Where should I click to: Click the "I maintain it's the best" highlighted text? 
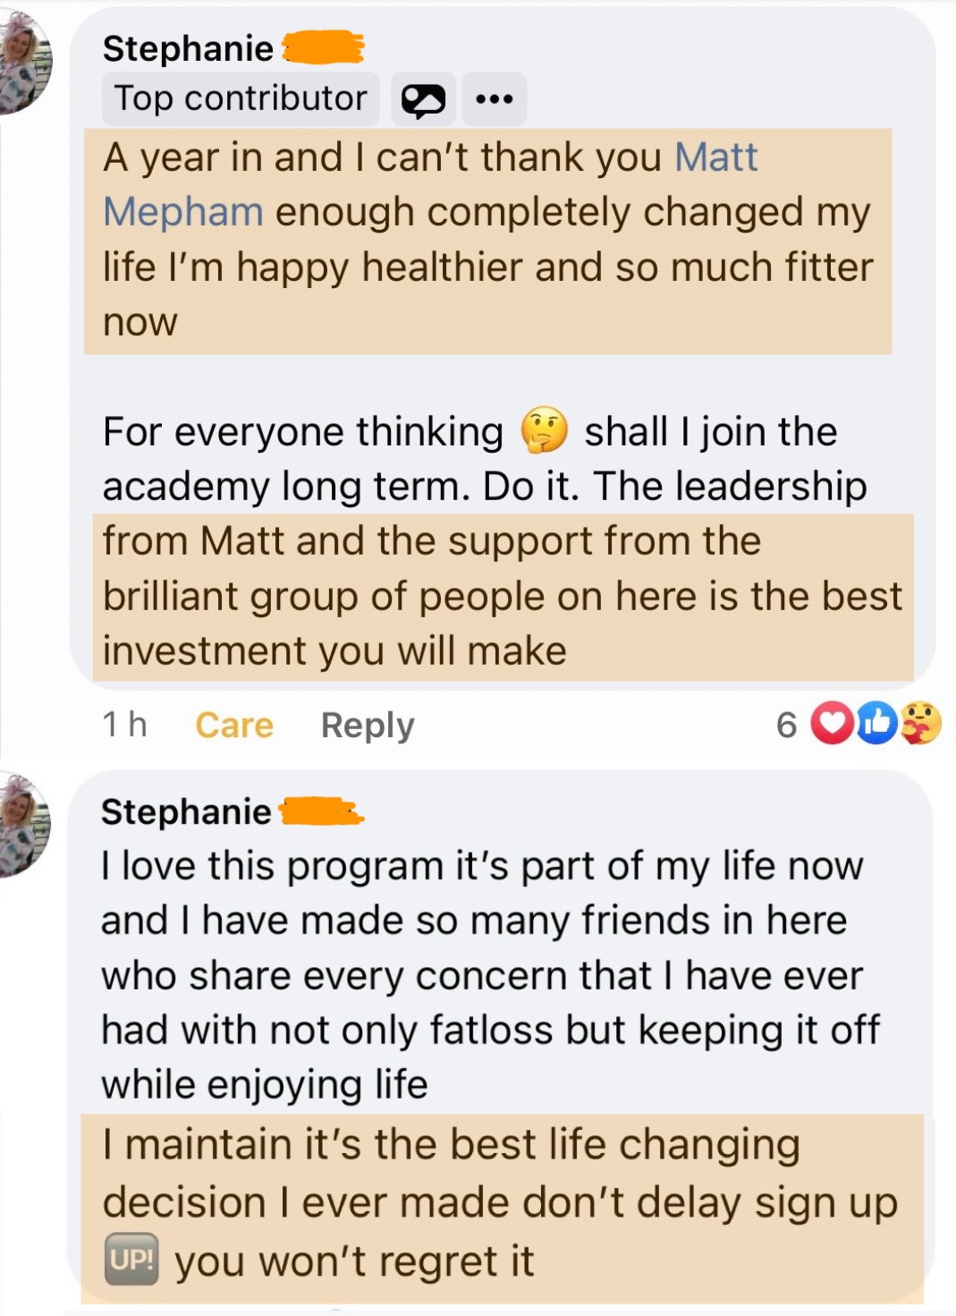point(501,1201)
